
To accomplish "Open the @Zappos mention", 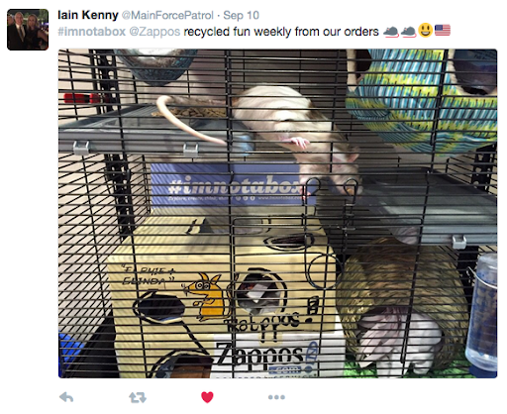I will [154, 32].
